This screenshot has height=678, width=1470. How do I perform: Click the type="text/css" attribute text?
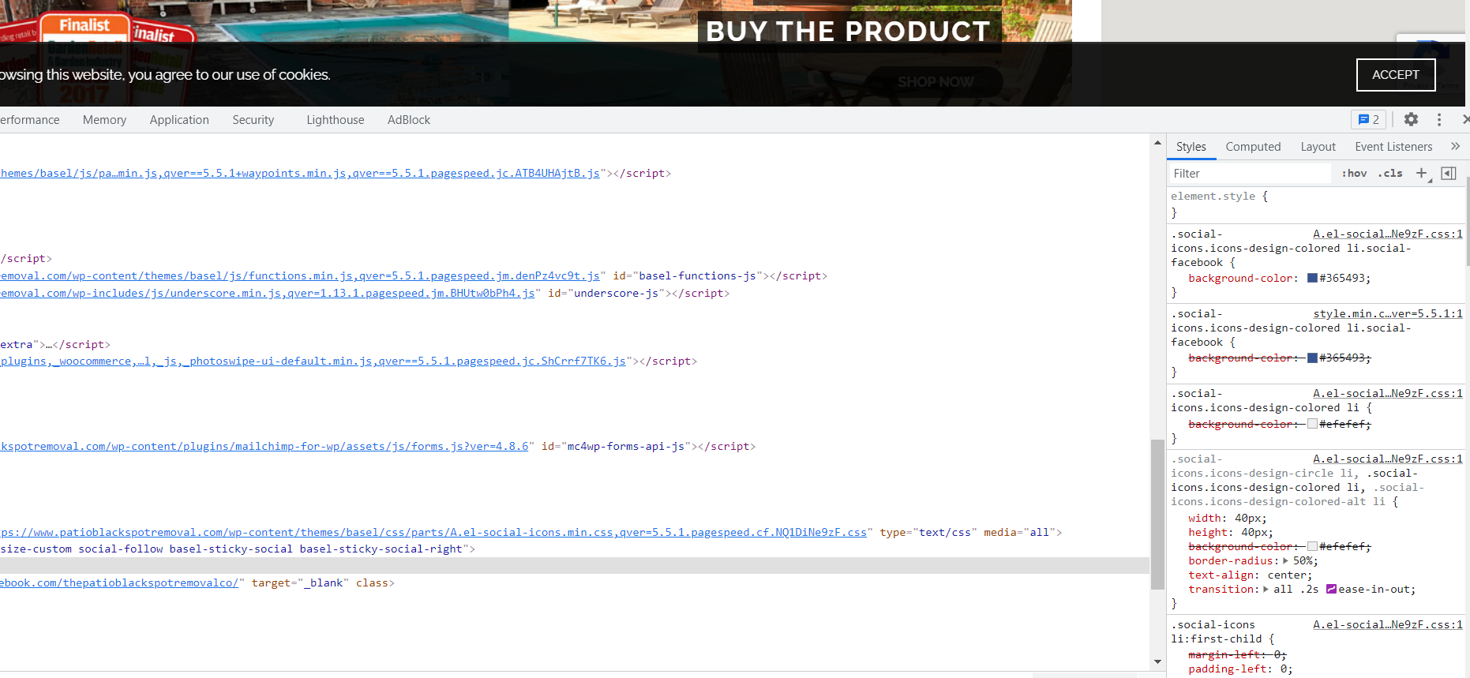(x=928, y=533)
